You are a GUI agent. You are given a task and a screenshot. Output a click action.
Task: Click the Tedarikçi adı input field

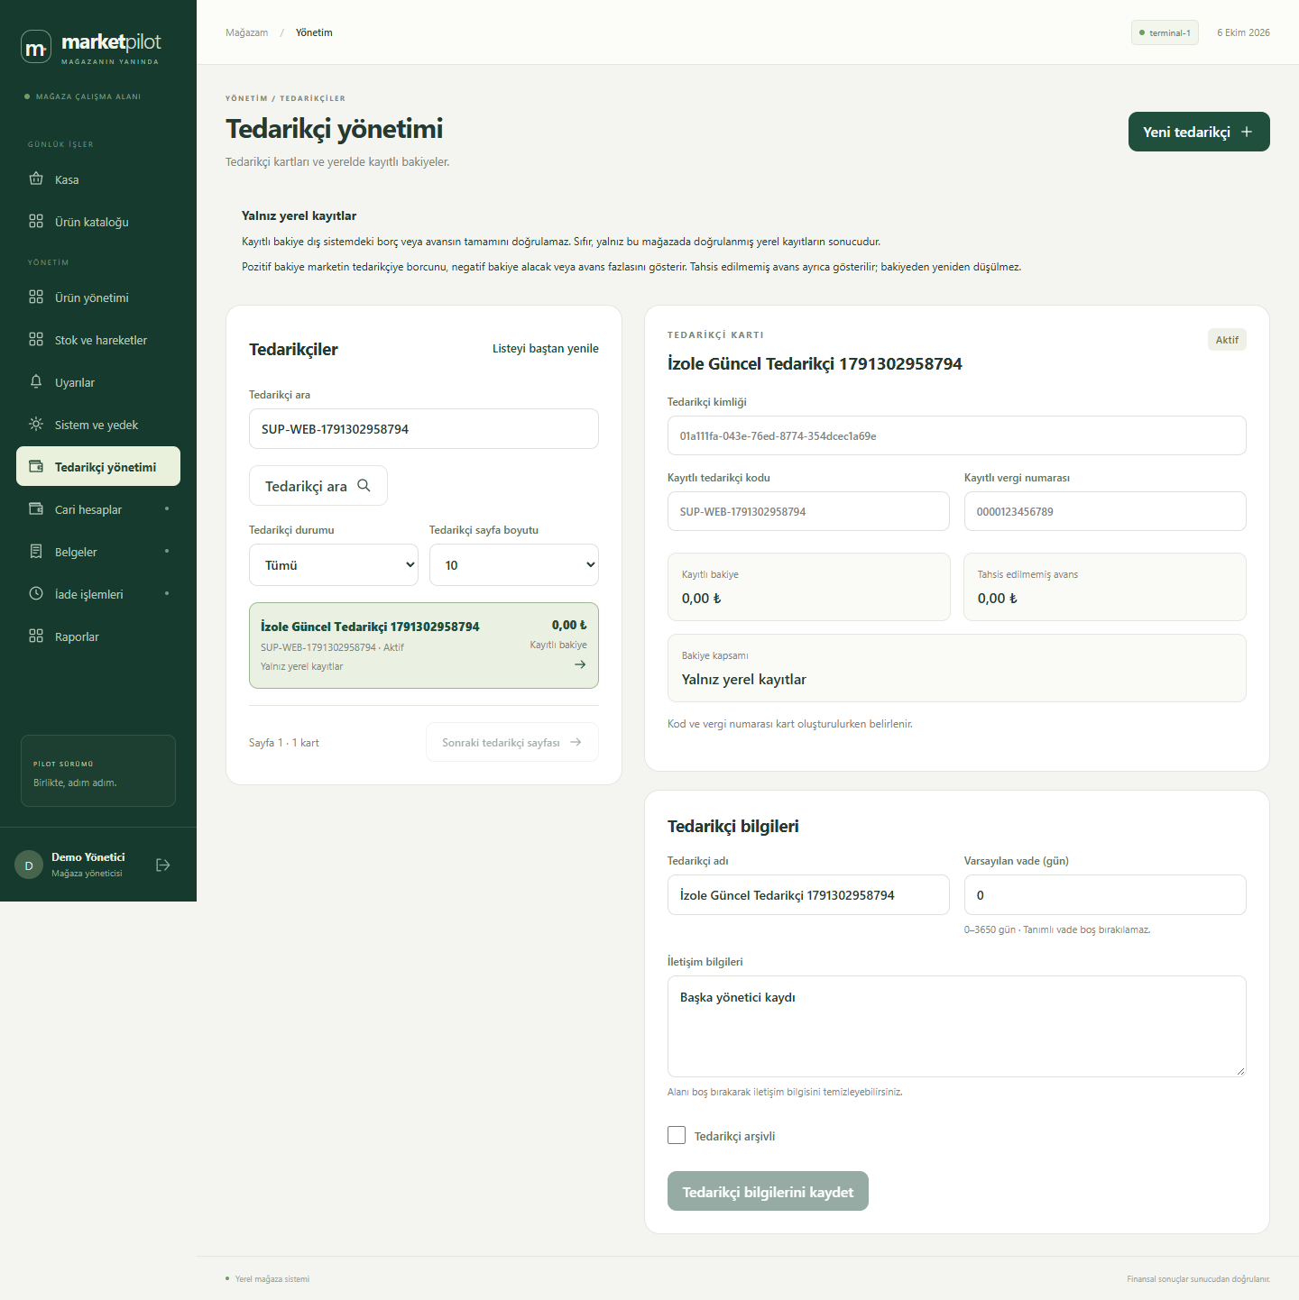pos(808,895)
